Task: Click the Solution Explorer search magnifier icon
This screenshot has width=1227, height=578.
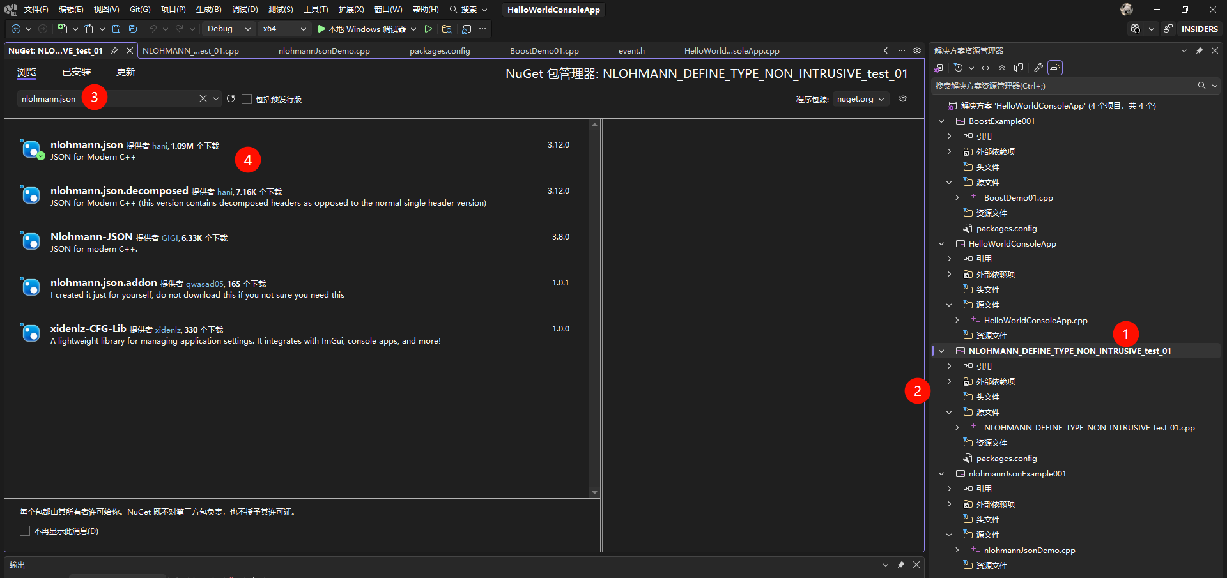Action: (1201, 86)
